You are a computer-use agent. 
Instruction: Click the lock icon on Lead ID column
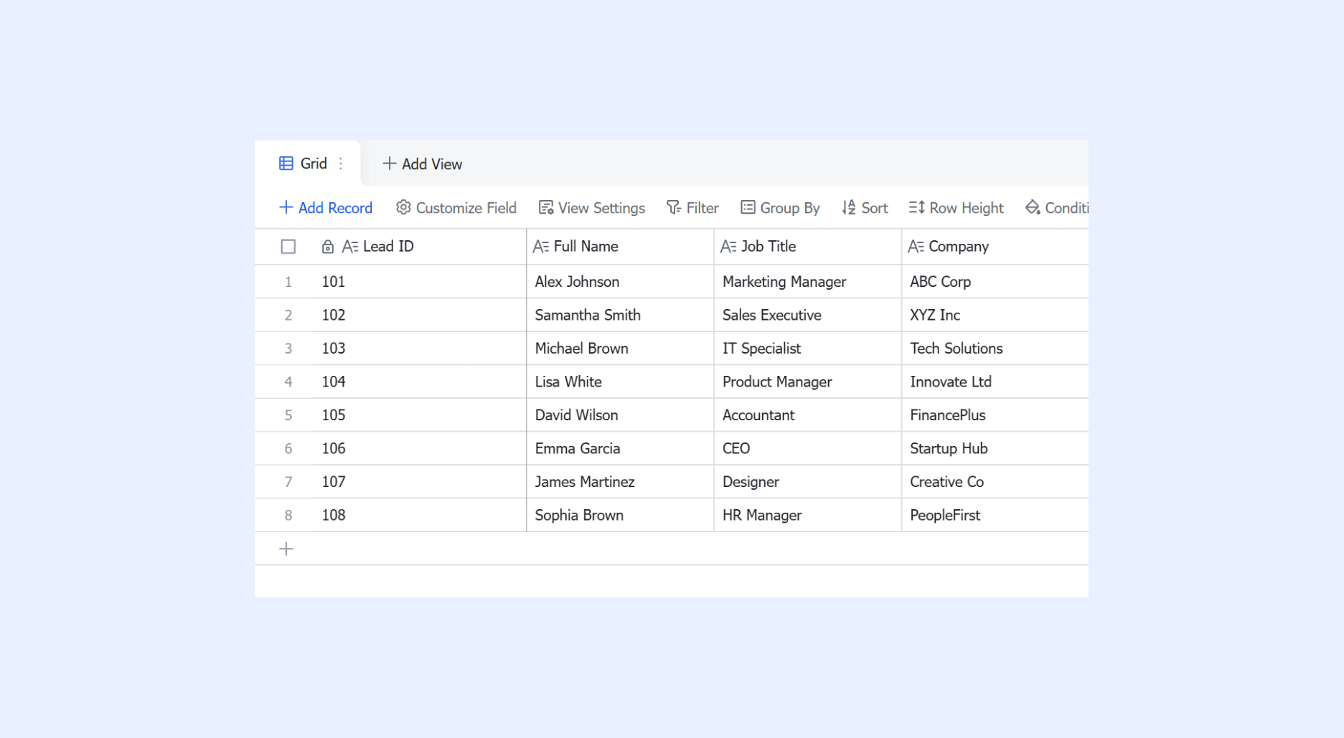pos(328,247)
